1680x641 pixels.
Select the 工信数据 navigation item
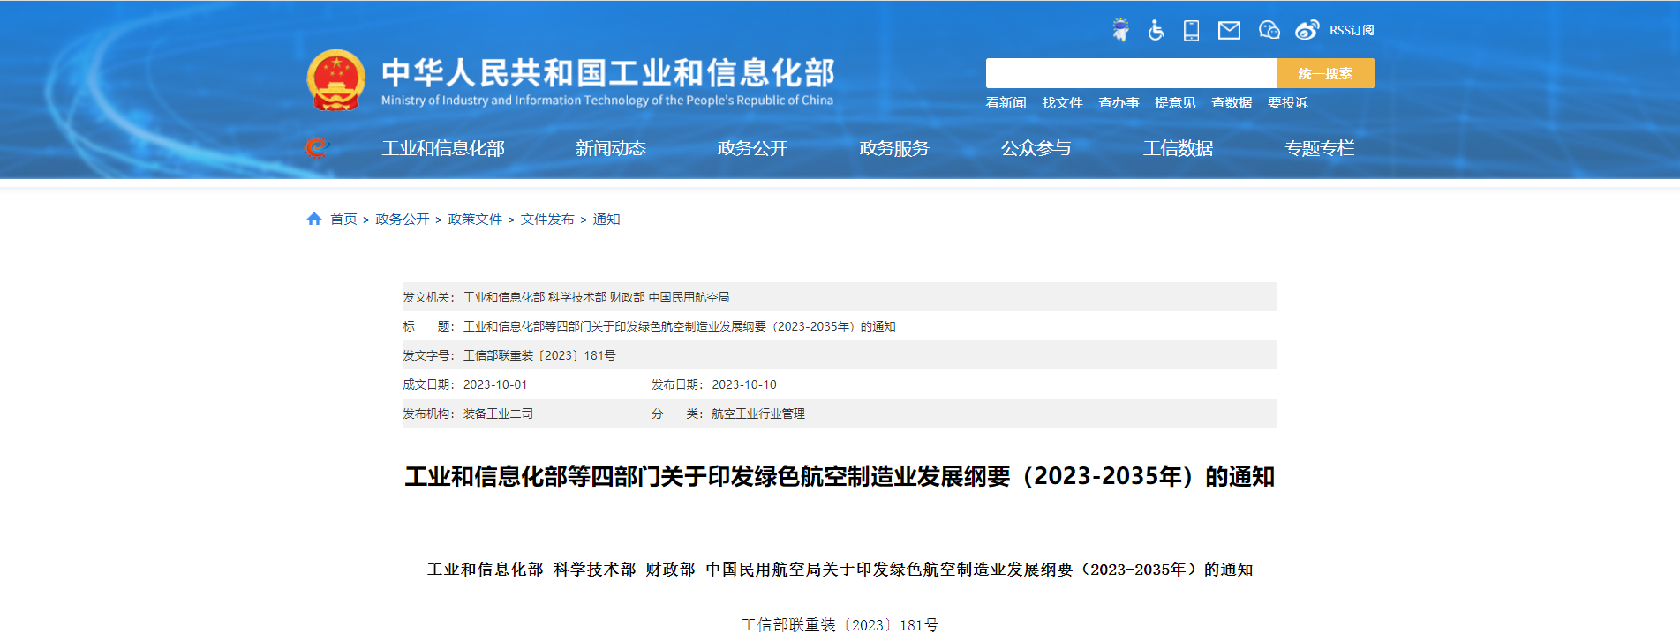(x=1178, y=148)
